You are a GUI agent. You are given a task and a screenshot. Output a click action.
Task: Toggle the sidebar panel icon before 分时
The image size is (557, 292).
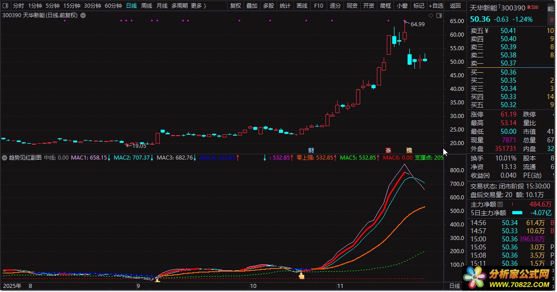click(x=5, y=6)
